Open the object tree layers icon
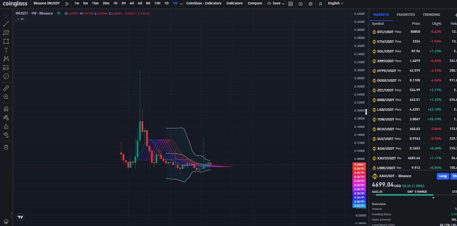The height and width of the screenshot is (226, 457). click(x=6, y=221)
